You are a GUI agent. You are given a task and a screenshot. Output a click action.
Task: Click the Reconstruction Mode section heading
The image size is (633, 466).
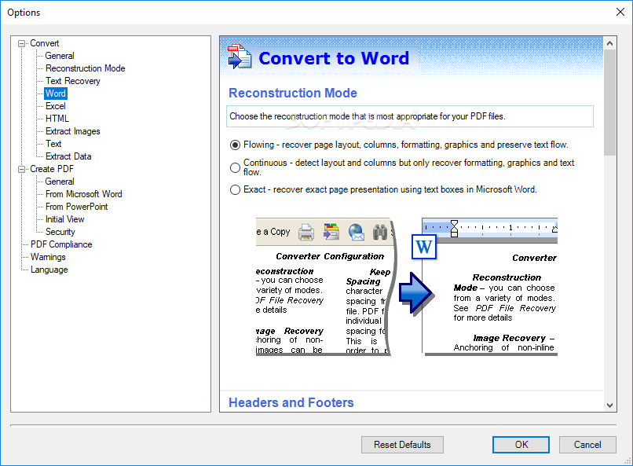coord(293,93)
